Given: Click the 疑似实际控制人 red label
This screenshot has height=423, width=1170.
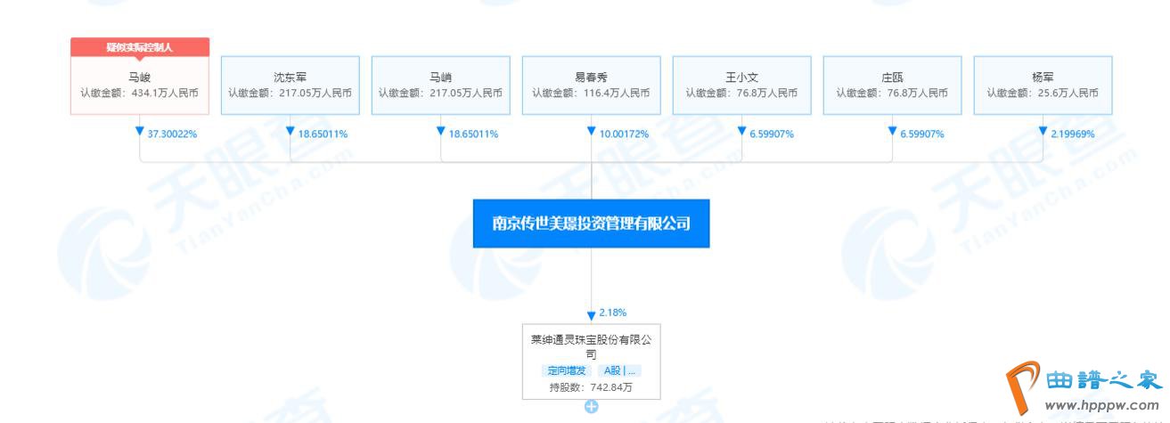Looking at the screenshot, I should 140,47.
